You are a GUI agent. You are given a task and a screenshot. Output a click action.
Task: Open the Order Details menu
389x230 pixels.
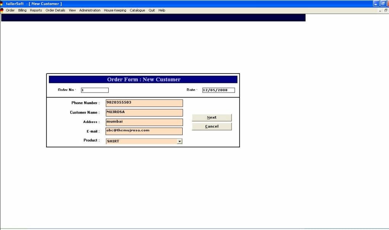tap(55, 10)
